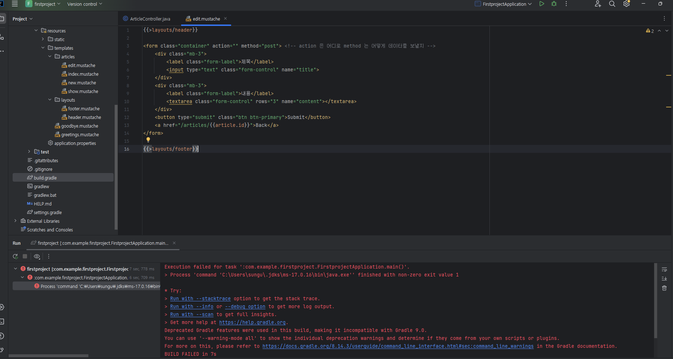Open application.properties file
The width and height of the screenshot is (673, 359).
point(72,143)
